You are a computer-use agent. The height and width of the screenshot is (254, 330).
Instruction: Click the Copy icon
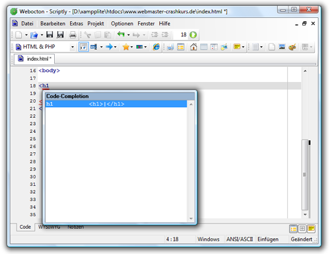point(98,35)
